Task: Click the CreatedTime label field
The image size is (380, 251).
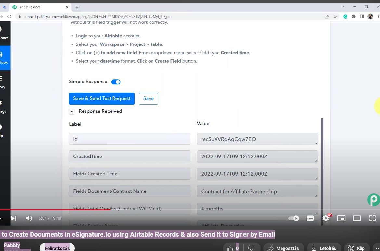Action: [x=130, y=157]
